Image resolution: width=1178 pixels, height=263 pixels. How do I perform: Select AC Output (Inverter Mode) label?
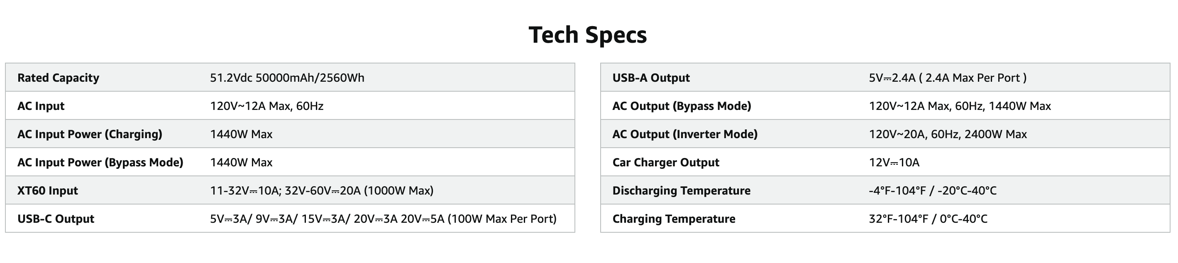click(x=684, y=134)
